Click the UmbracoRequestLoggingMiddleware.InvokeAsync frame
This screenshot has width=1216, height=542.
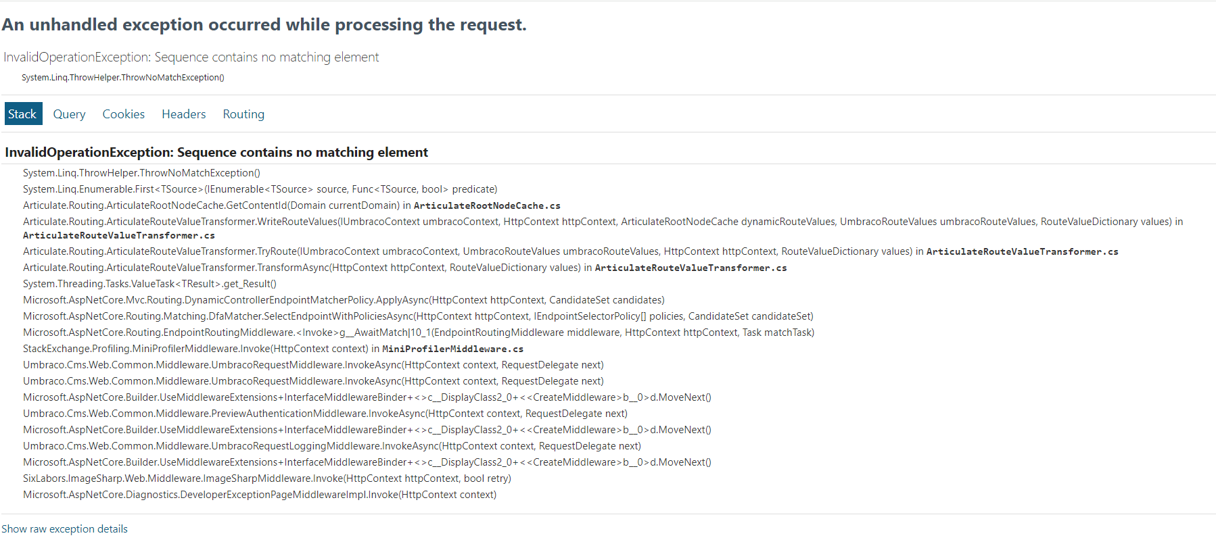tap(332, 446)
